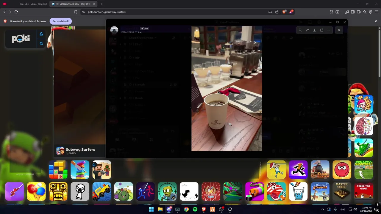Open Brave Rewards triangle icon
The width and height of the screenshot is (381, 214).
coord(291,12)
